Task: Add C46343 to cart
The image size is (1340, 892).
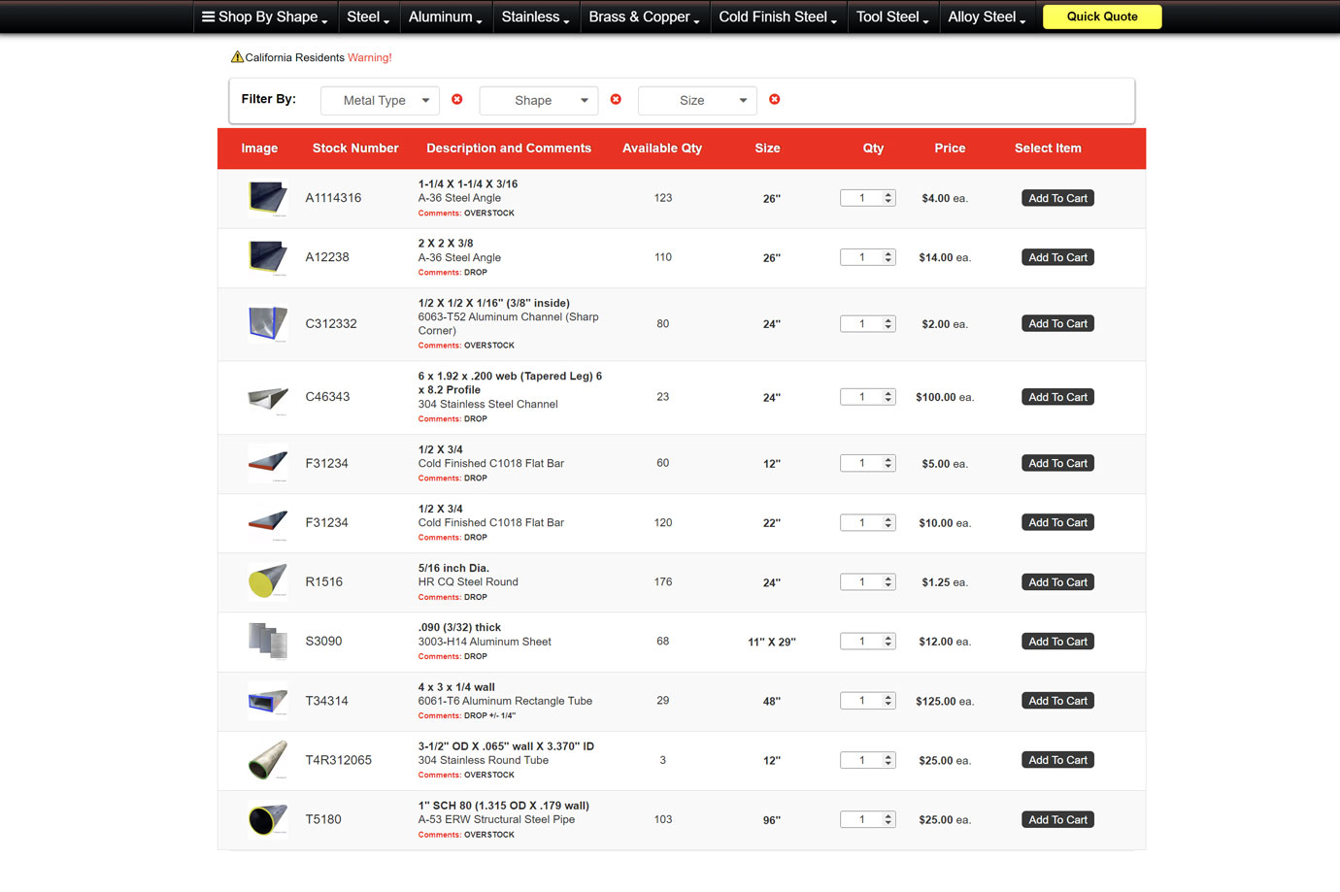Action: point(1057,397)
